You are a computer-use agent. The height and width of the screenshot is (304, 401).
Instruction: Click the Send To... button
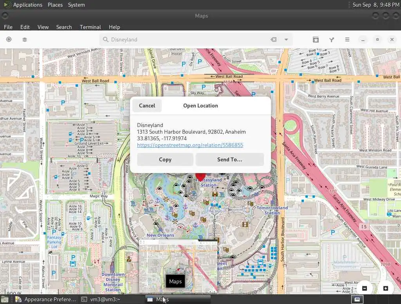point(229,159)
